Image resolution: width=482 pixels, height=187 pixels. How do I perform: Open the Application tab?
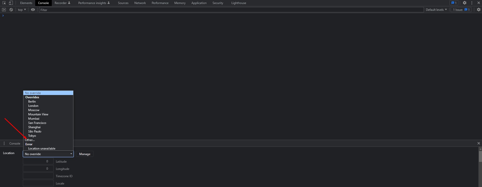click(199, 3)
